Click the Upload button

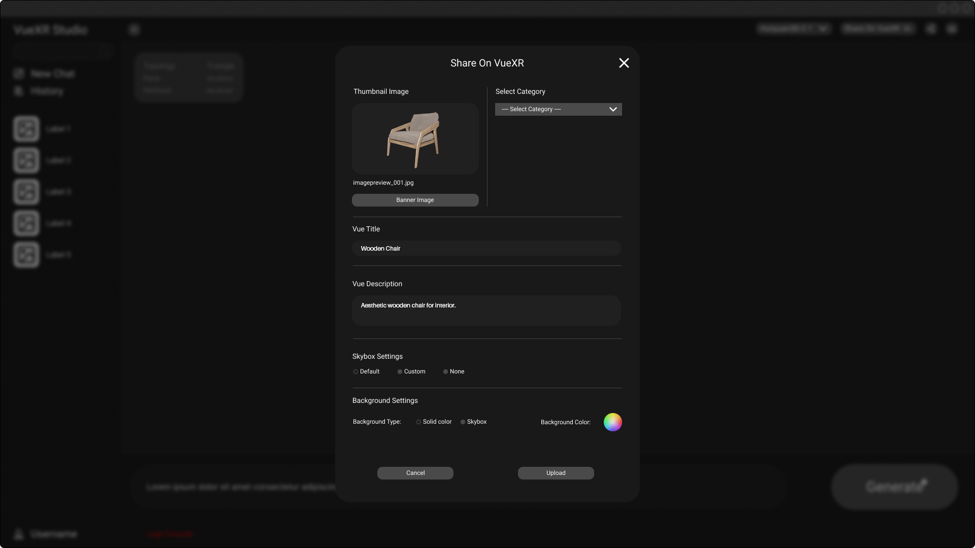[556, 473]
